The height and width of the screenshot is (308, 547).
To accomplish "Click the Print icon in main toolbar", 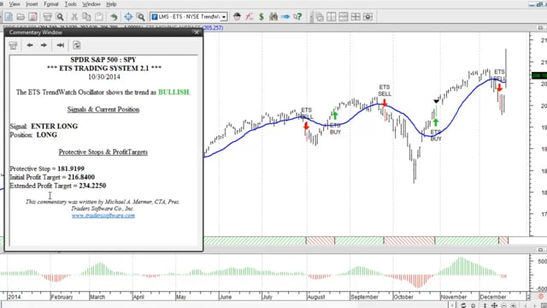I will [x=48, y=16].
